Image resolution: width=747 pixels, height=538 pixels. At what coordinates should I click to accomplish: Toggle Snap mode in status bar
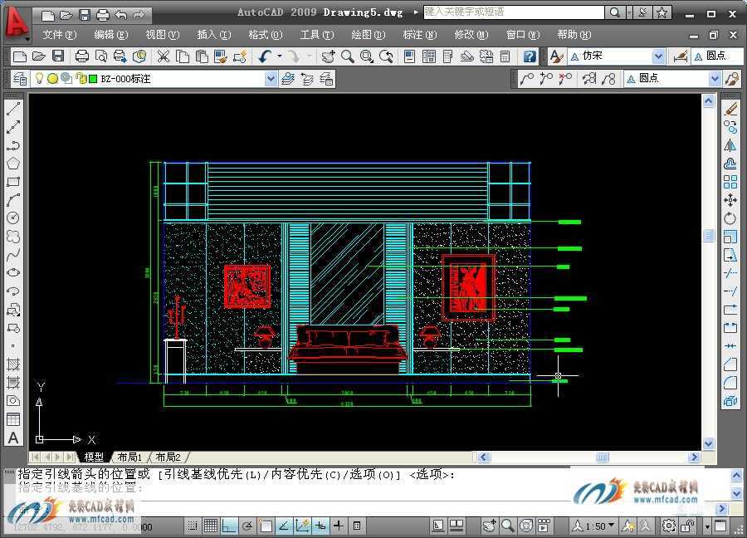(x=193, y=526)
